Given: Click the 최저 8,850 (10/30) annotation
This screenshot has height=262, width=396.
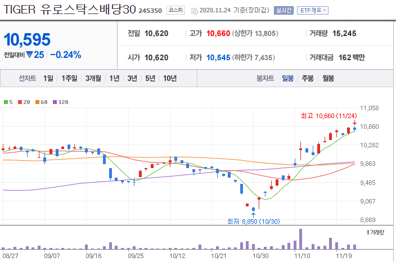Looking at the screenshot, I should click(254, 222).
